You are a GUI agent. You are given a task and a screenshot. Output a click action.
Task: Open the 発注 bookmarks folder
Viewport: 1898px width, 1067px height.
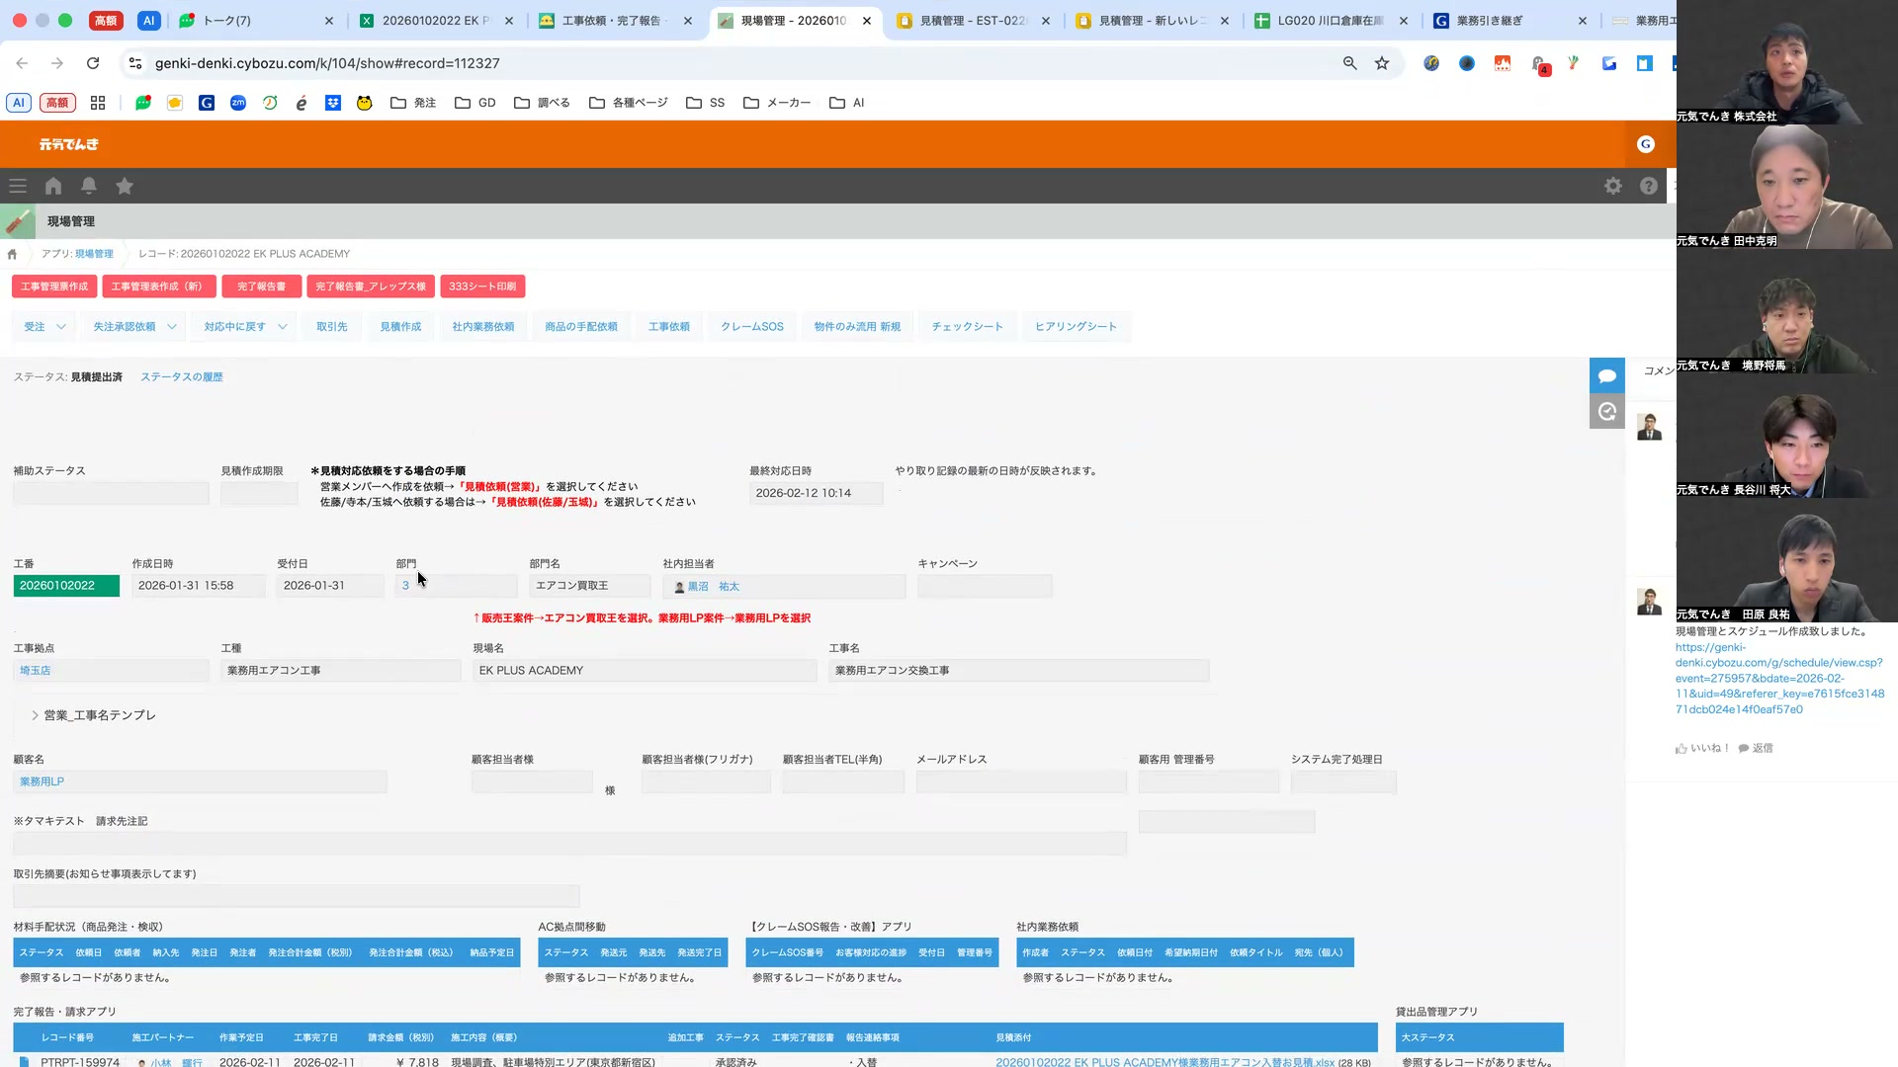(x=413, y=103)
